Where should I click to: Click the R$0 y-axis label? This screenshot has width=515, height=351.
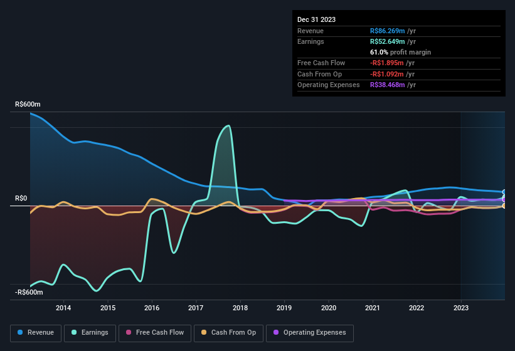pos(21,199)
